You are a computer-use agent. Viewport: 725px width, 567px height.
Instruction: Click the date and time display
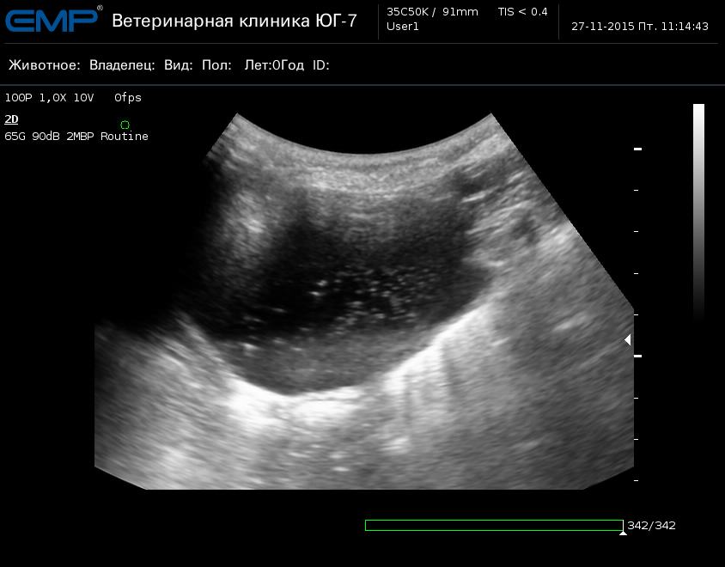(640, 27)
